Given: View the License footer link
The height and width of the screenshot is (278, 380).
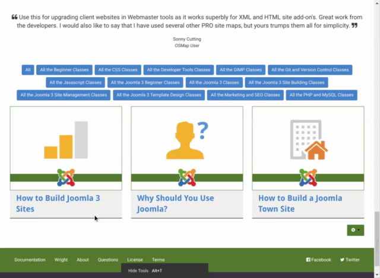Looking at the screenshot, I should (x=135, y=260).
